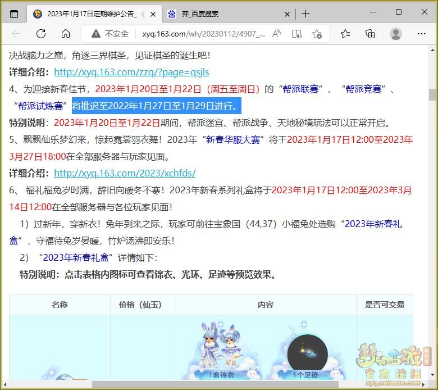
Task: Preview the 1个足迹 footprint thumbnail
Action: click(x=305, y=351)
